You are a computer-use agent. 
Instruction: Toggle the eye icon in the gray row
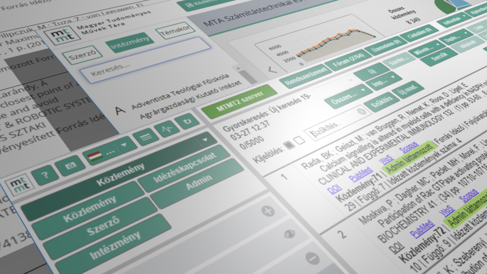289,233
